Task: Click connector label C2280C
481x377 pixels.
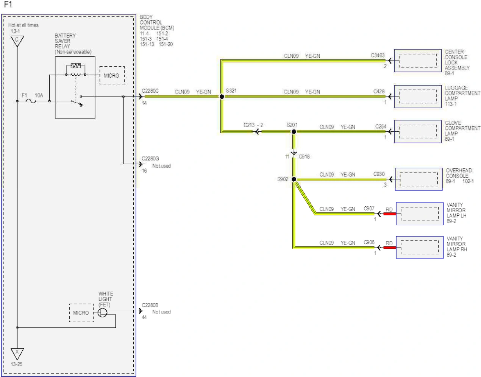Action: tap(150, 91)
